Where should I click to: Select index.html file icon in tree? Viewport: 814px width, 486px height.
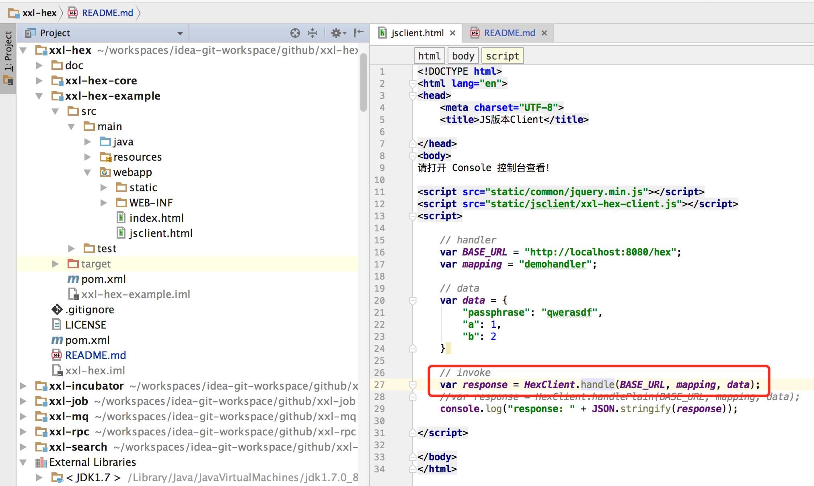121,218
